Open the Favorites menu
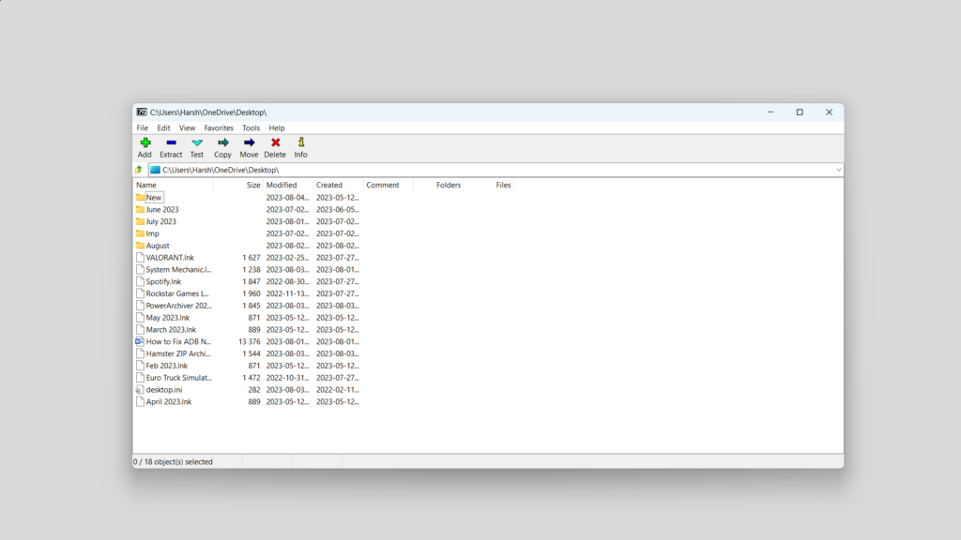The height and width of the screenshot is (540, 961). [219, 127]
